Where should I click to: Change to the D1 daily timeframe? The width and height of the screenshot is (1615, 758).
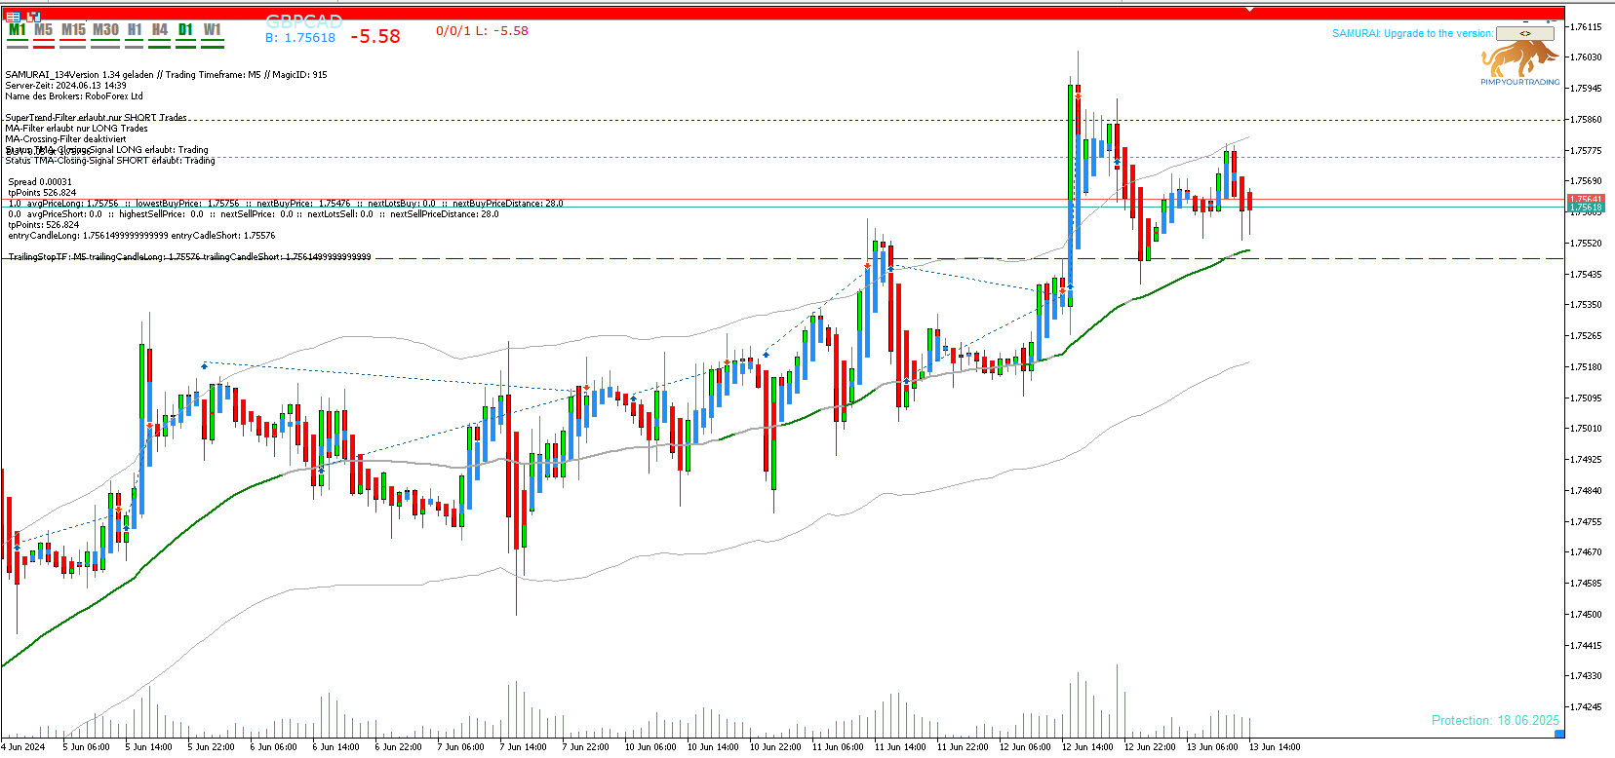[x=185, y=30]
